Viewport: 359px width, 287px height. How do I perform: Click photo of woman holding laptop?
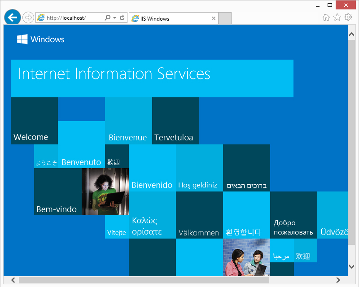(105, 192)
